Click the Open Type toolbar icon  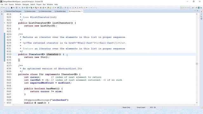tap(48, 8)
